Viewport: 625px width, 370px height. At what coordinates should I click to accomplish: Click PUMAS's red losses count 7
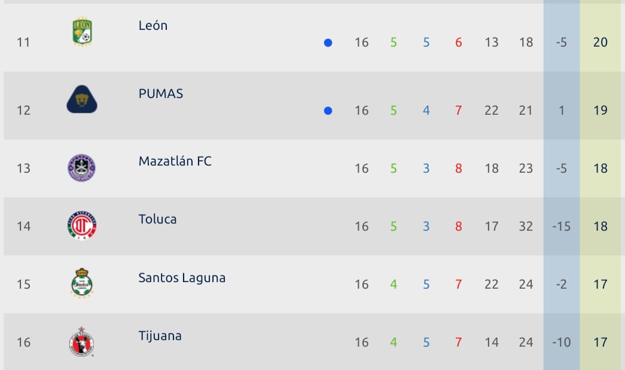(459, 111)
